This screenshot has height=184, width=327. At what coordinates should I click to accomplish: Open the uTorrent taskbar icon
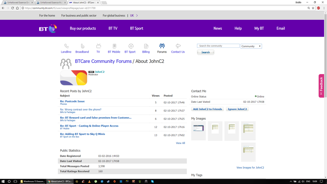[x=96, y=181]
